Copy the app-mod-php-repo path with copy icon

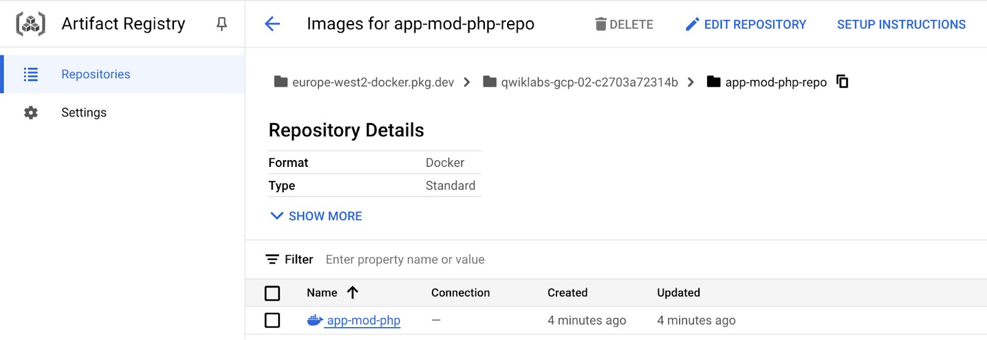pos(842,81)
